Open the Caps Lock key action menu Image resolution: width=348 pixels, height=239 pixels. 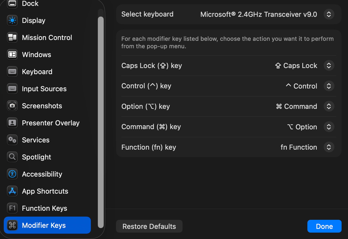pos(329,66)
